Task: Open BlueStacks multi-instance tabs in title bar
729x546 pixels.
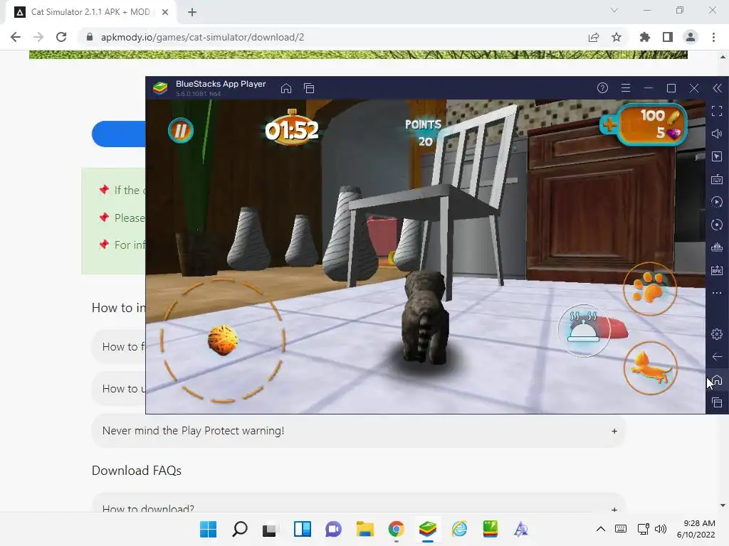Action: click(x=309, y=88)
